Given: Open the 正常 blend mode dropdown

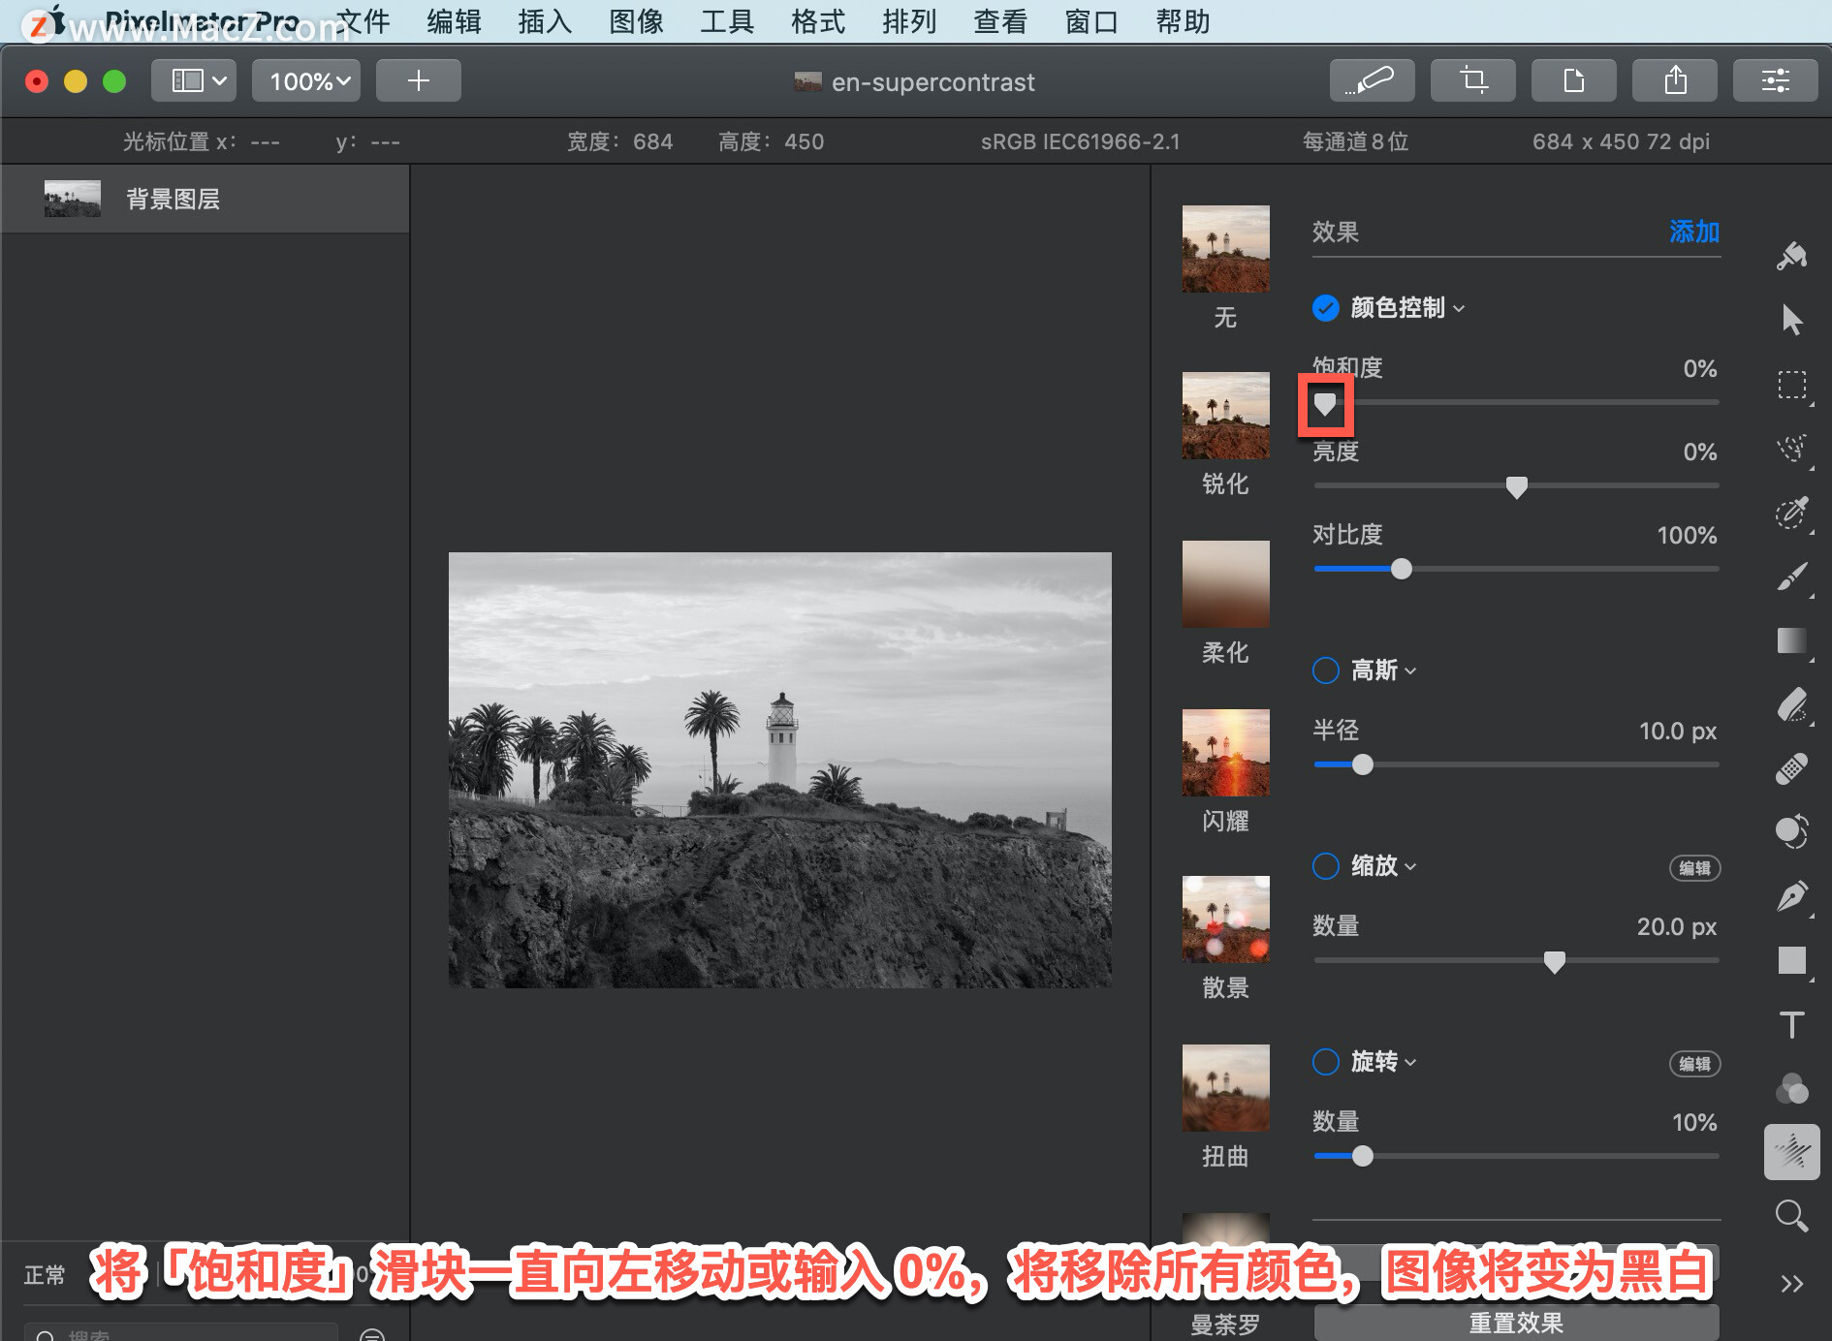Looking at the screenshot, I should pos(47,1274).
